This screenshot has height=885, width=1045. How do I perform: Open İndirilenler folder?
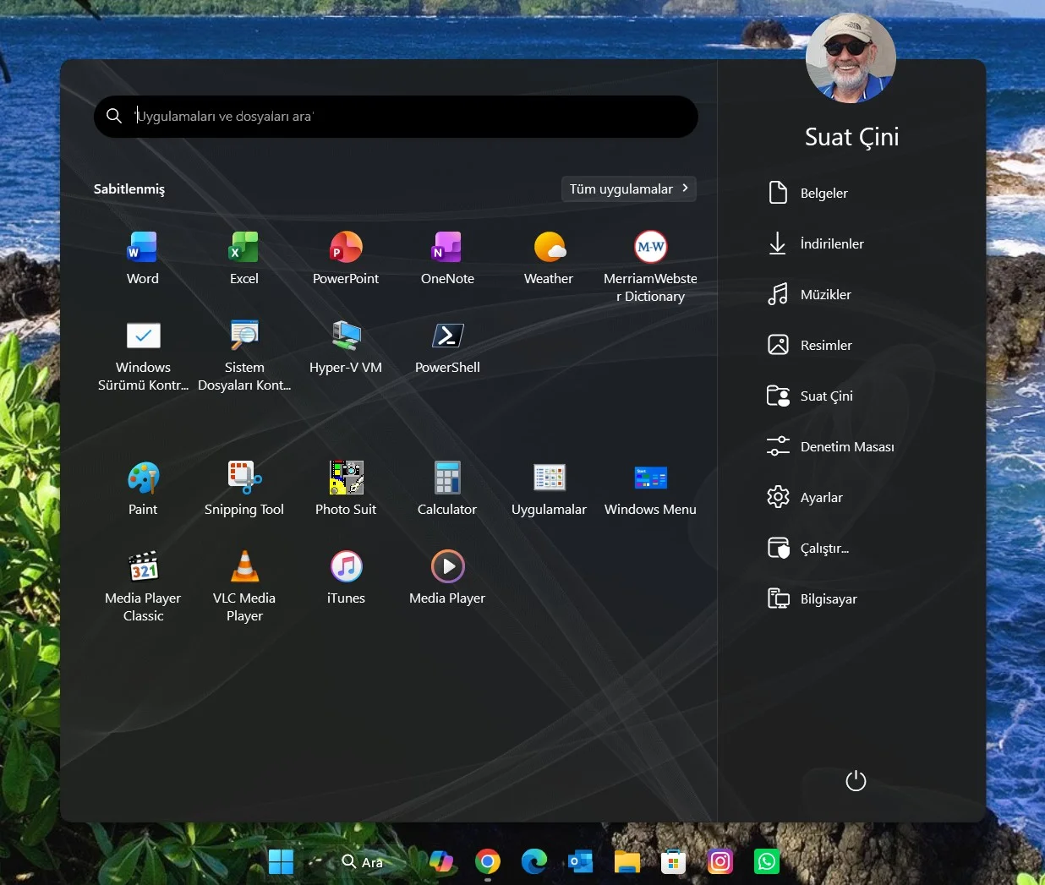[817, 243]
